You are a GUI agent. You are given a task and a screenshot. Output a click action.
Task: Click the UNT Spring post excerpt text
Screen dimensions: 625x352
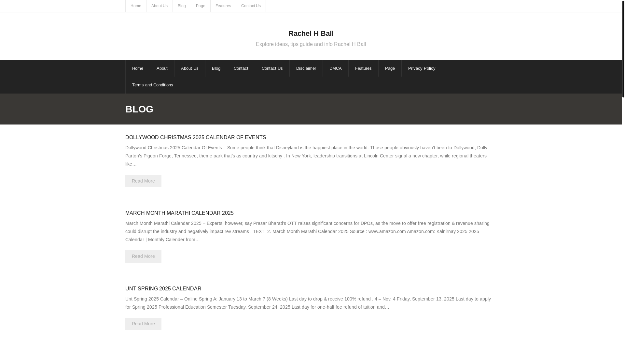(308, 303)
